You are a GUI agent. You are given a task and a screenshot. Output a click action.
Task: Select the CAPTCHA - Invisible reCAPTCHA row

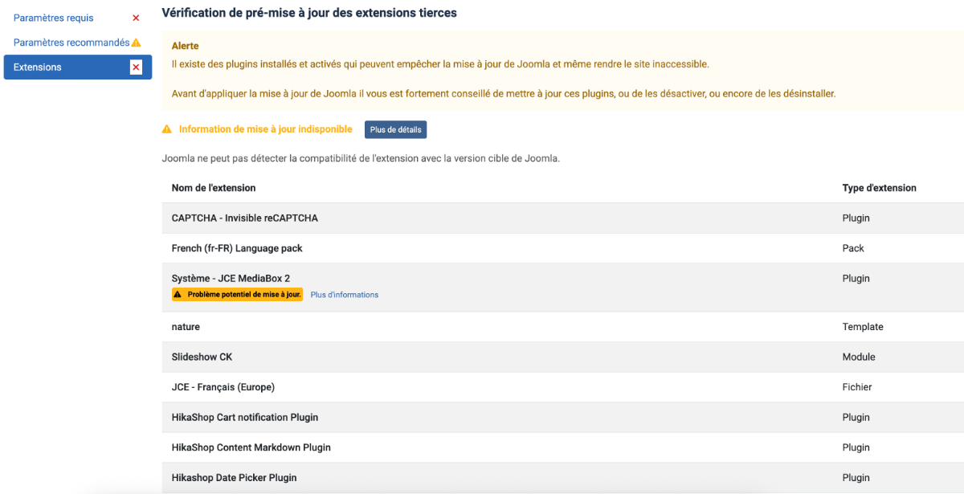(x=245, y=218)
